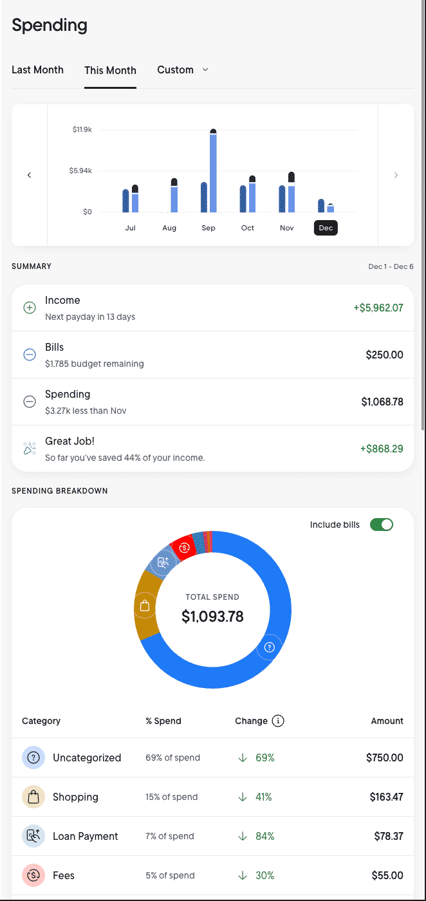Select the Shopping bag category icon
The height and width of the screenshot is (901, 426).
coord(33,797)
